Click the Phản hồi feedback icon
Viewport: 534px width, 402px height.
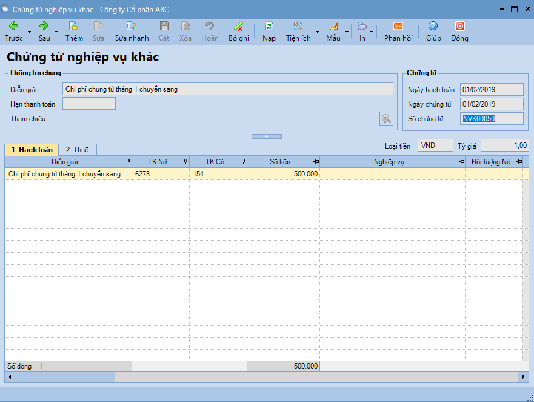[x=398, y=27]
